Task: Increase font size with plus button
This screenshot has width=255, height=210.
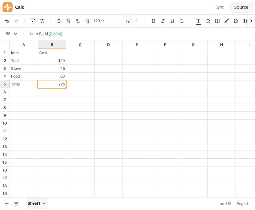Action: (137, 21)
